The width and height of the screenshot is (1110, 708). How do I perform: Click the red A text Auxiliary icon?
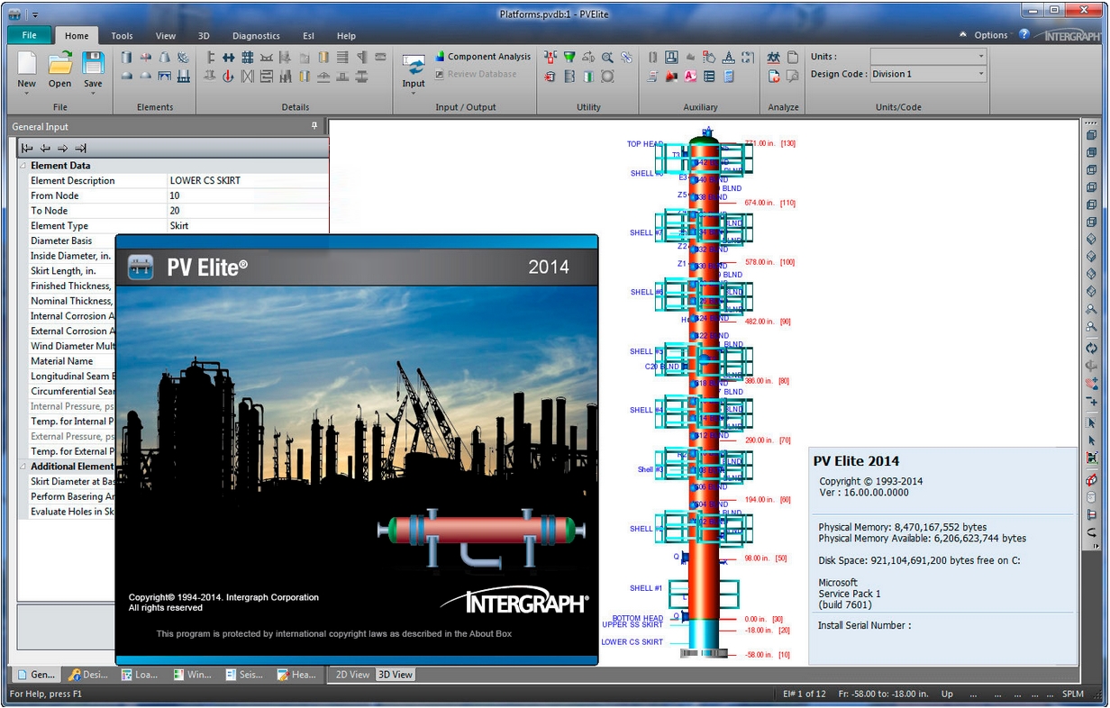point(690,77)
